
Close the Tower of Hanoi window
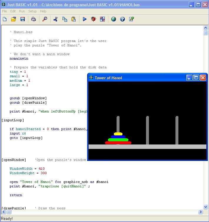(x=203, y=78)
